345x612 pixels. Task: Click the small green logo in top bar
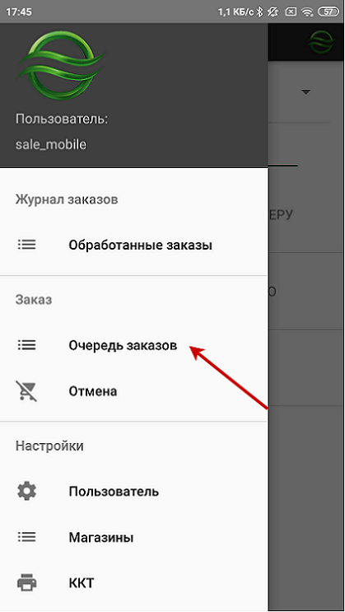tap(321, 42)
